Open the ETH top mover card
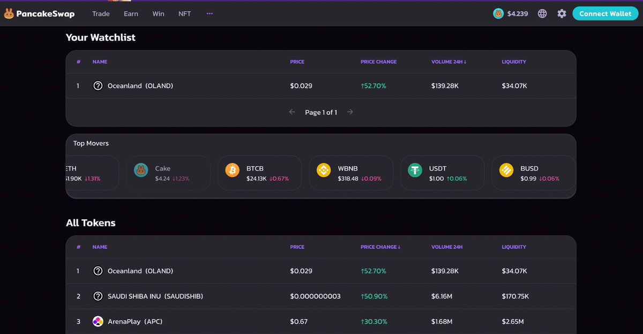The width and height of the screenshot is (643, 334). coord(92,173)
